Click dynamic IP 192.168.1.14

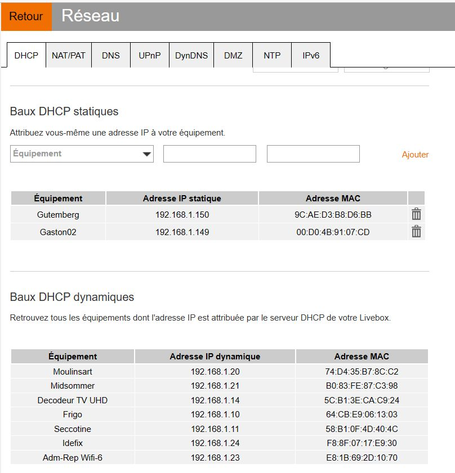(215, 400)
